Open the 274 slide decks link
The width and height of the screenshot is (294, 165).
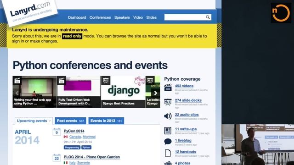coord(188,100)
